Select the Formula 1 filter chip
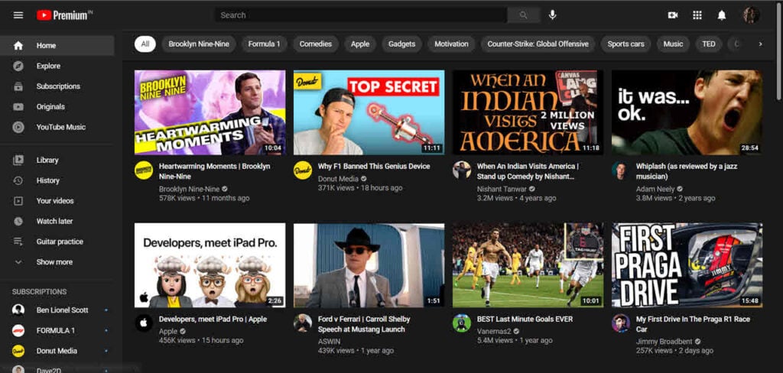This screenshot has height=373, width=783. coord(264,44)
